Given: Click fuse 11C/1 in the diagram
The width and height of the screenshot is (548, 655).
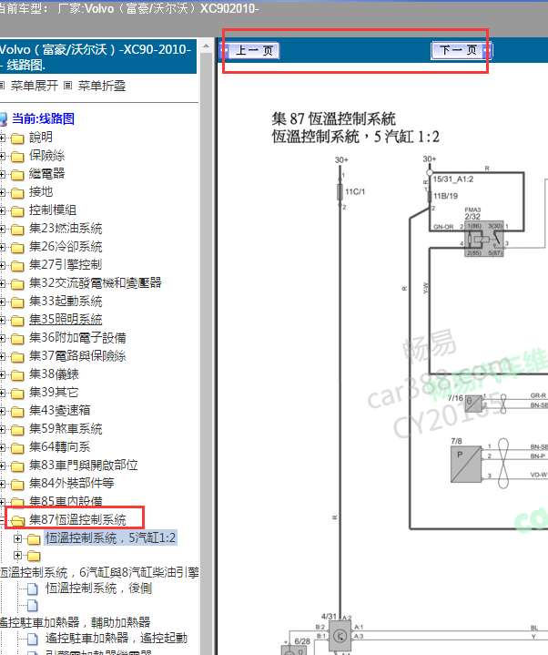Looking at the screenshot, I should [340, 191].
